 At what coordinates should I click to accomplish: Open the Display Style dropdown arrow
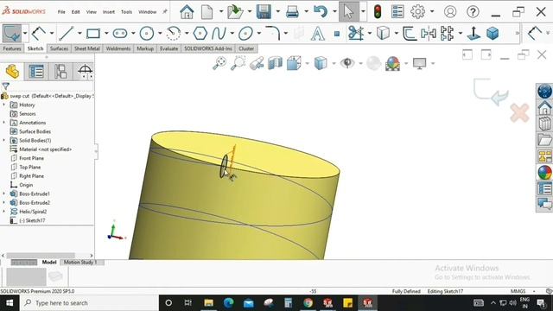[334, 63]
